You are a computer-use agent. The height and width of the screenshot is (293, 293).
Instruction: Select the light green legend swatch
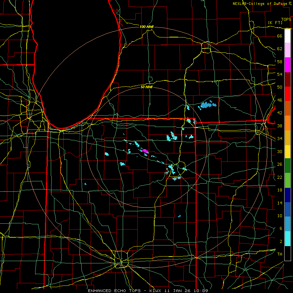point(287,180)
